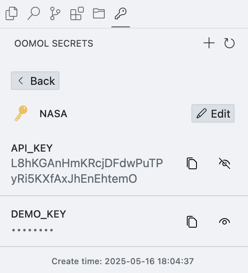Open the Search magnifier panel
248x273 pixels.
(x=34, y=13)
